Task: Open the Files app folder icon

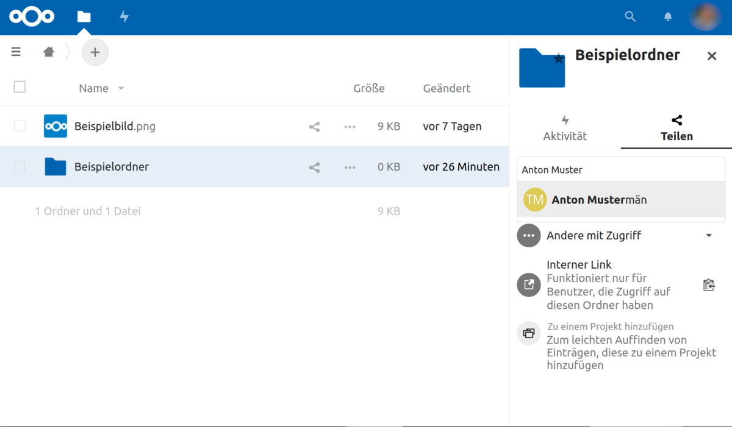Action: [84, 17]
